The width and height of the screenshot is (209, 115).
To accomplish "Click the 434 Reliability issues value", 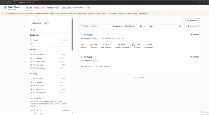I will point(95,45).
